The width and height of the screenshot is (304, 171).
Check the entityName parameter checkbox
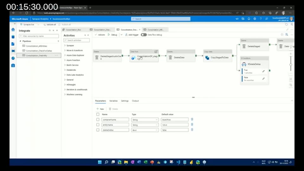(x=98, y=125)
